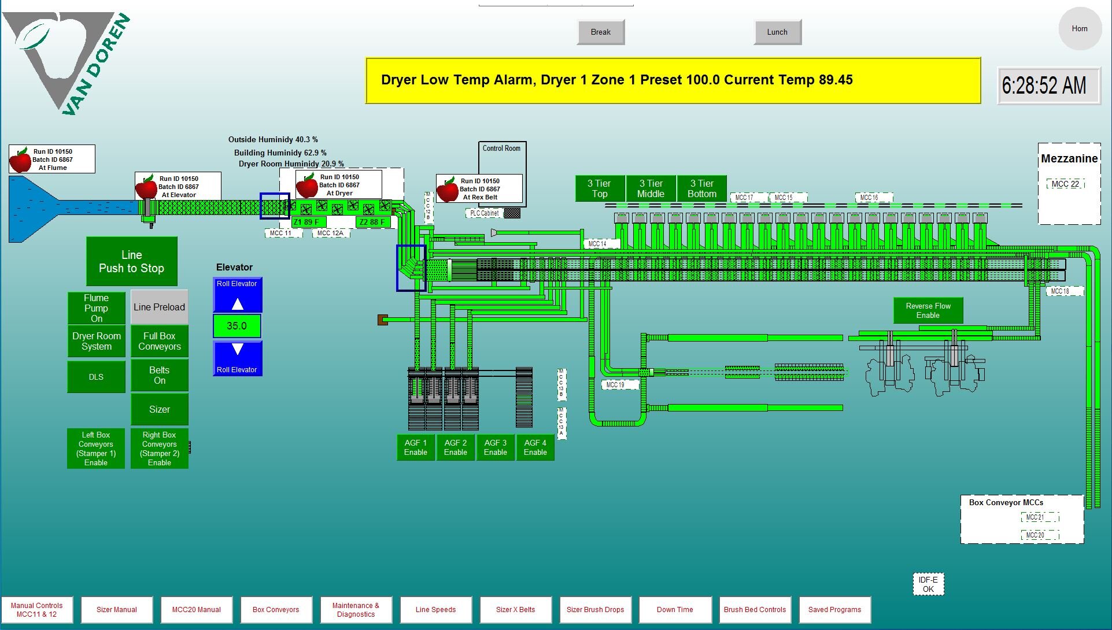Click the Z1 89 F temperature readout

[x=309, y=222]
